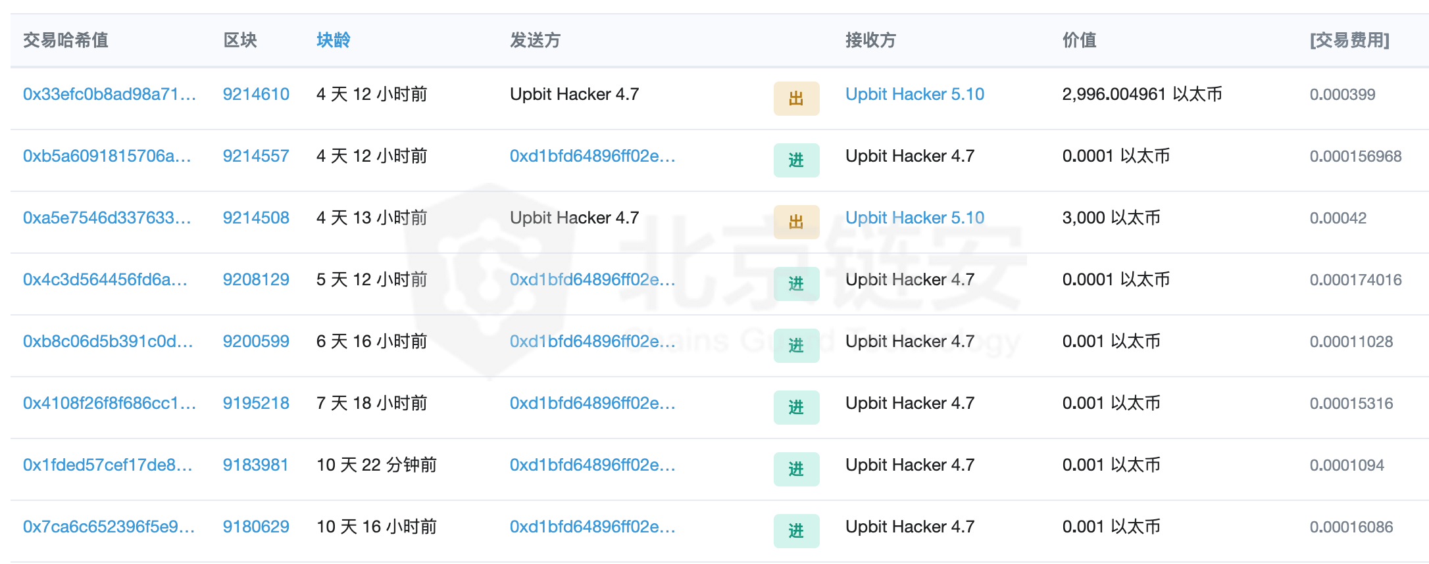Select value 2,996.004961 以太币

(x=1142, y=94)
